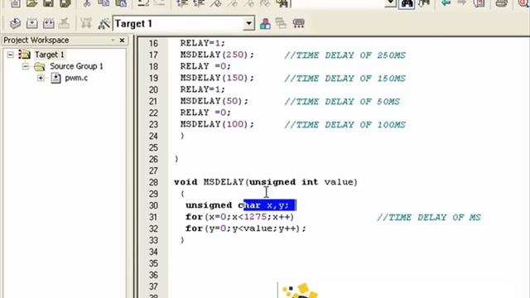Collapse the Target 1 tree node

[11, 55]
